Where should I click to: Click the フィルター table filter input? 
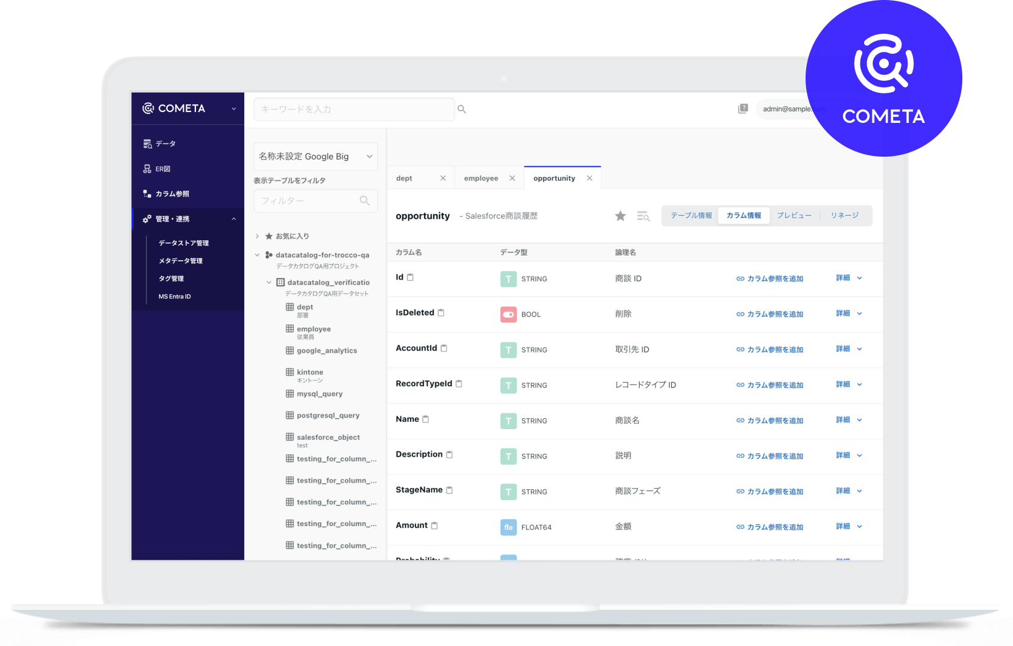point(308,201)
